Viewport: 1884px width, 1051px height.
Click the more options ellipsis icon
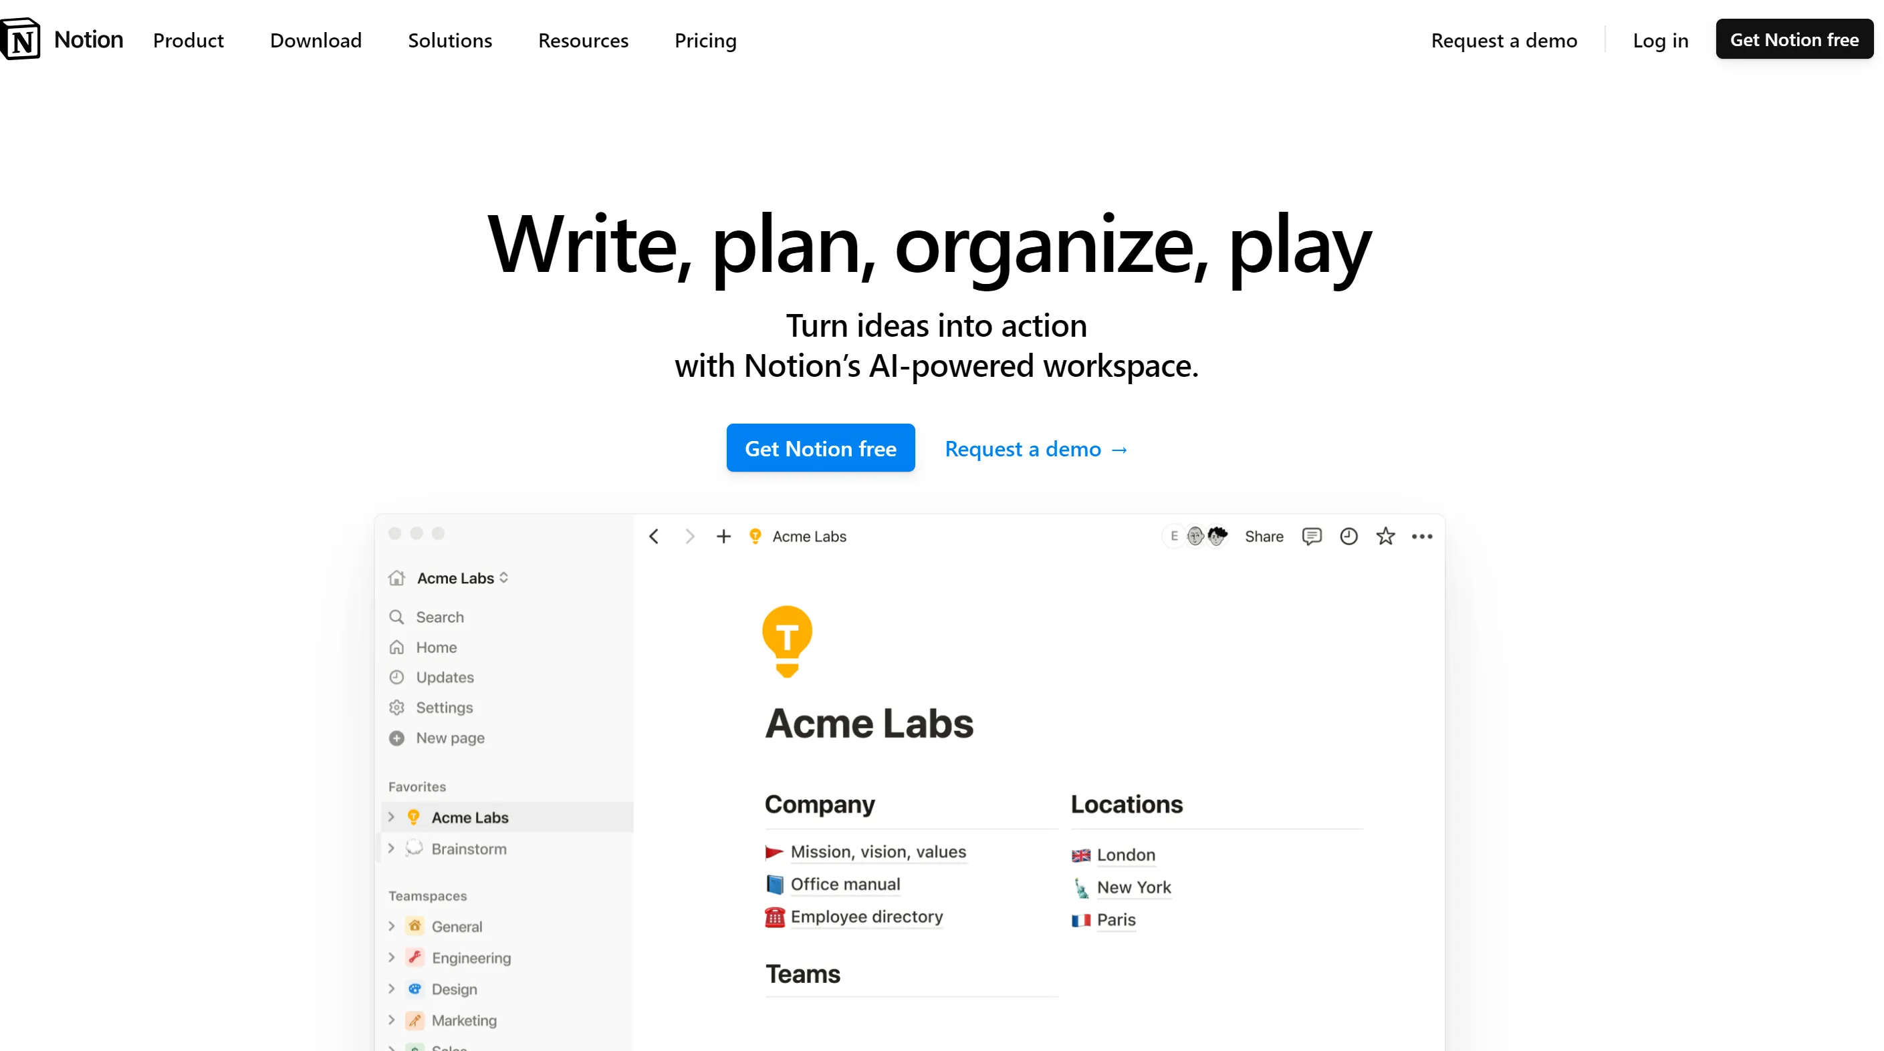(x=1422, y=537)
